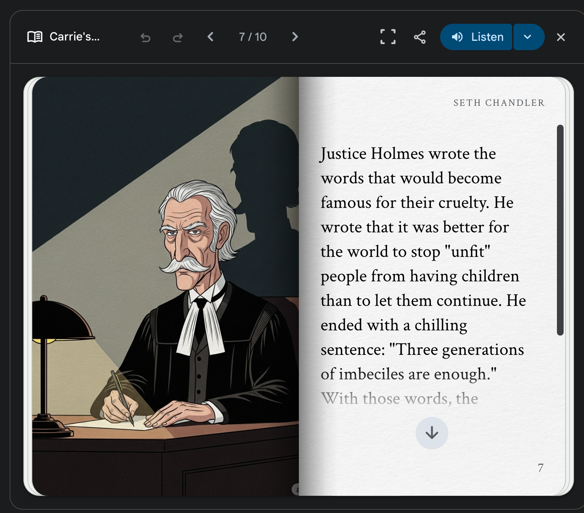This screenshot has height=513, width=584.
Task: Click the open book icon beside Carrie's title
Action: pyautogui.click(x=35, y=37)
